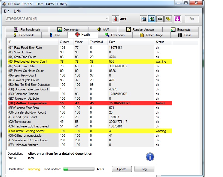Select the (04) Start/Stop Count row

point(90,57)
